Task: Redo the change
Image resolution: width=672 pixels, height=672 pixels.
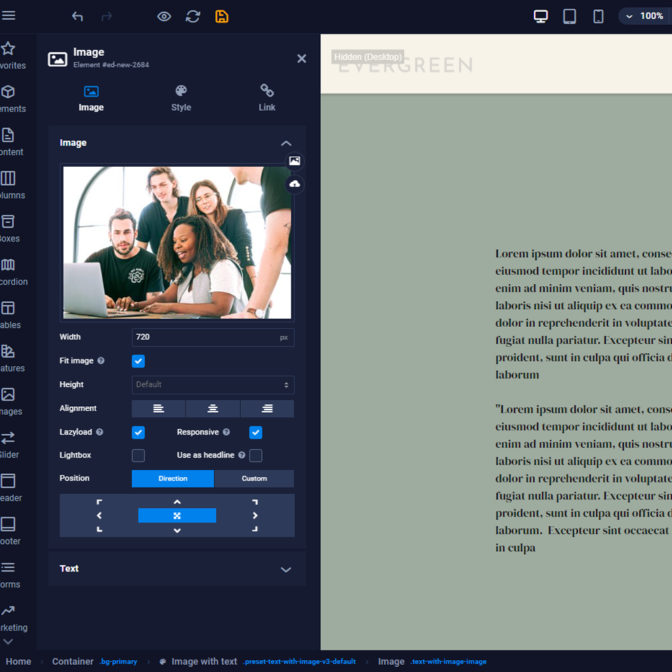Action: (106, 16)
